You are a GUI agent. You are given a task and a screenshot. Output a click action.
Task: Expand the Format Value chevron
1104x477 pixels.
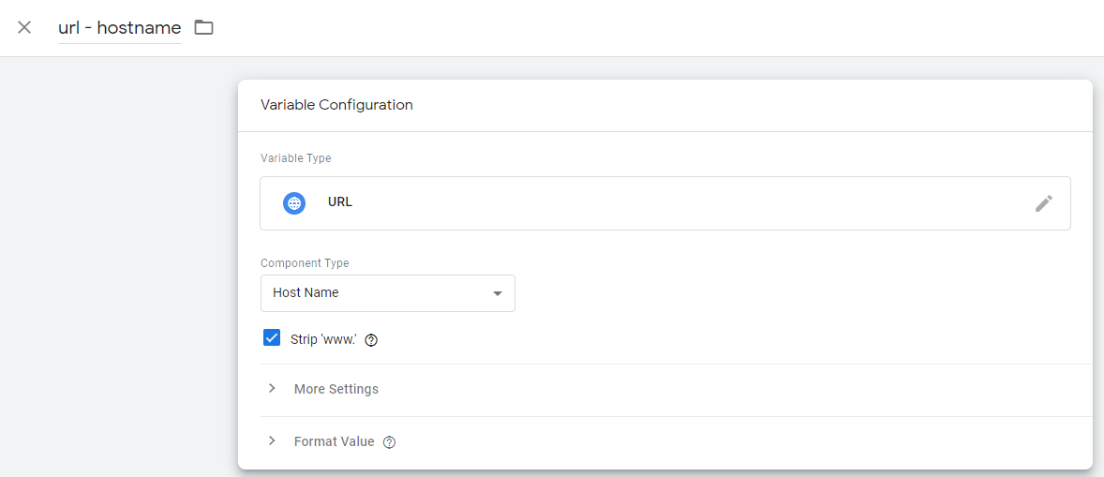[x=272, y=441]
